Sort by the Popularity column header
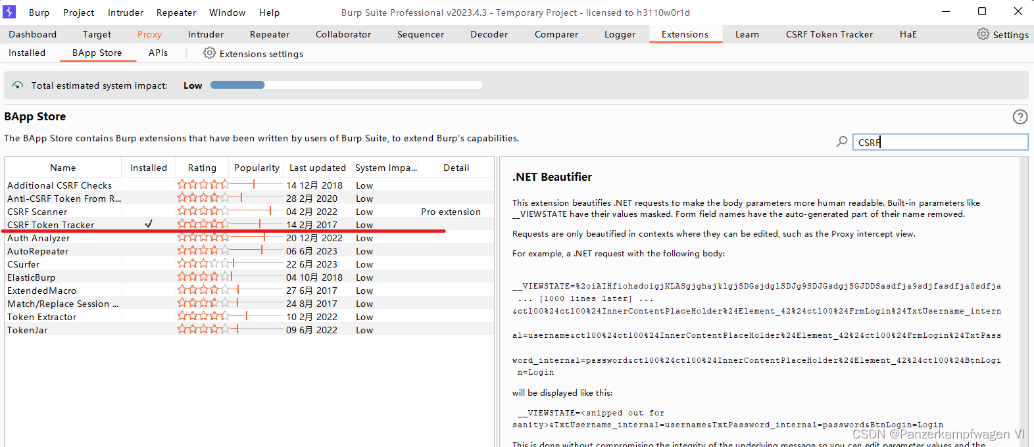1034x447 pixels. tap(257, 168)
